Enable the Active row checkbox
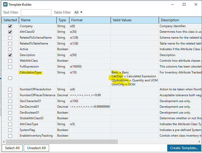Screen dimensions: 202x153 [10, 49]
